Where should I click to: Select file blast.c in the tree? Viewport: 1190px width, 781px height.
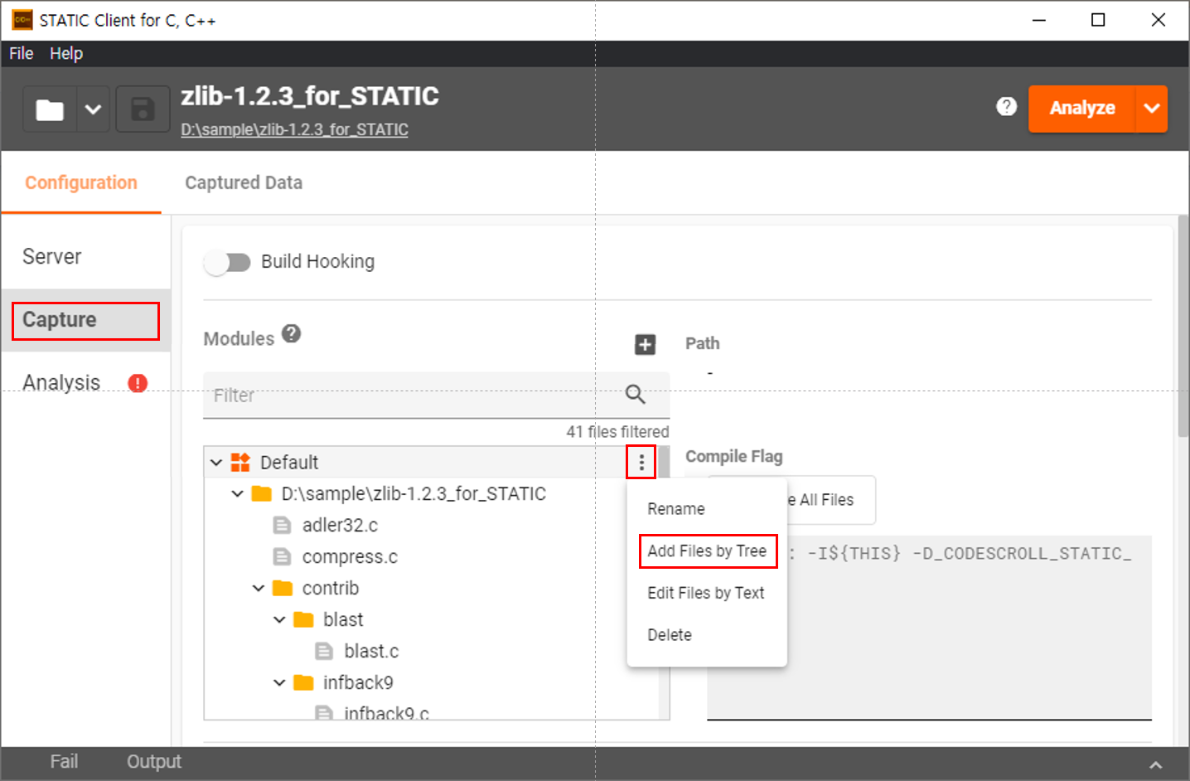pos(371,652)
